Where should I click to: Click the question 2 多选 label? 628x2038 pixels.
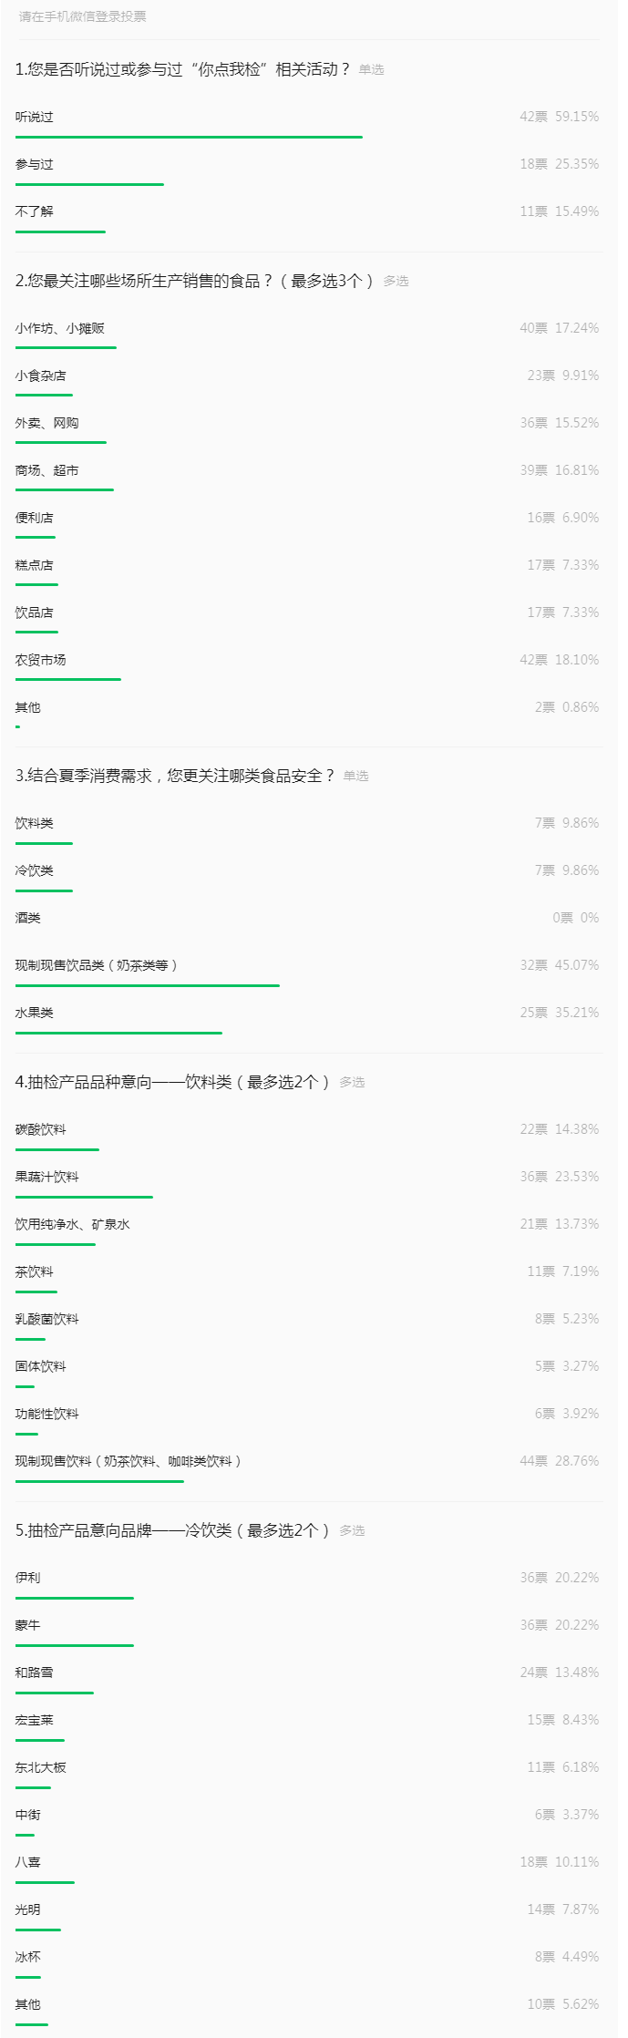coord(396,281)
